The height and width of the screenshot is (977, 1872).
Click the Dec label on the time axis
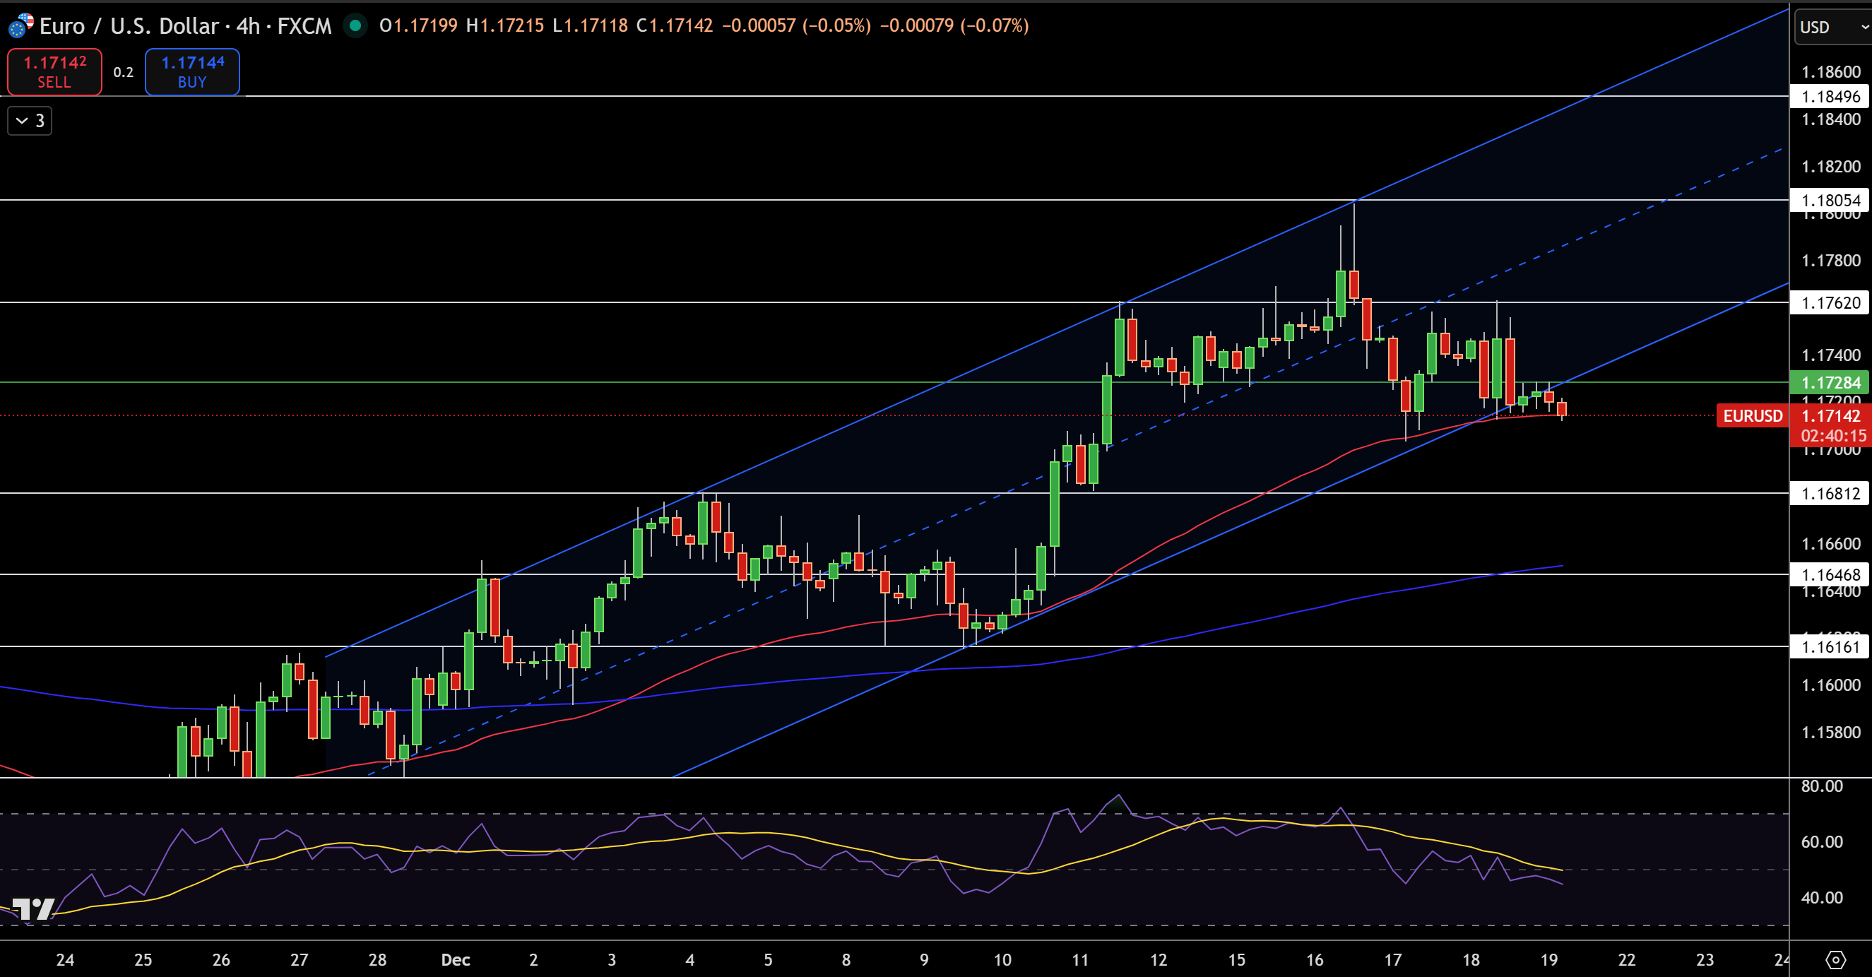(455, 959)
